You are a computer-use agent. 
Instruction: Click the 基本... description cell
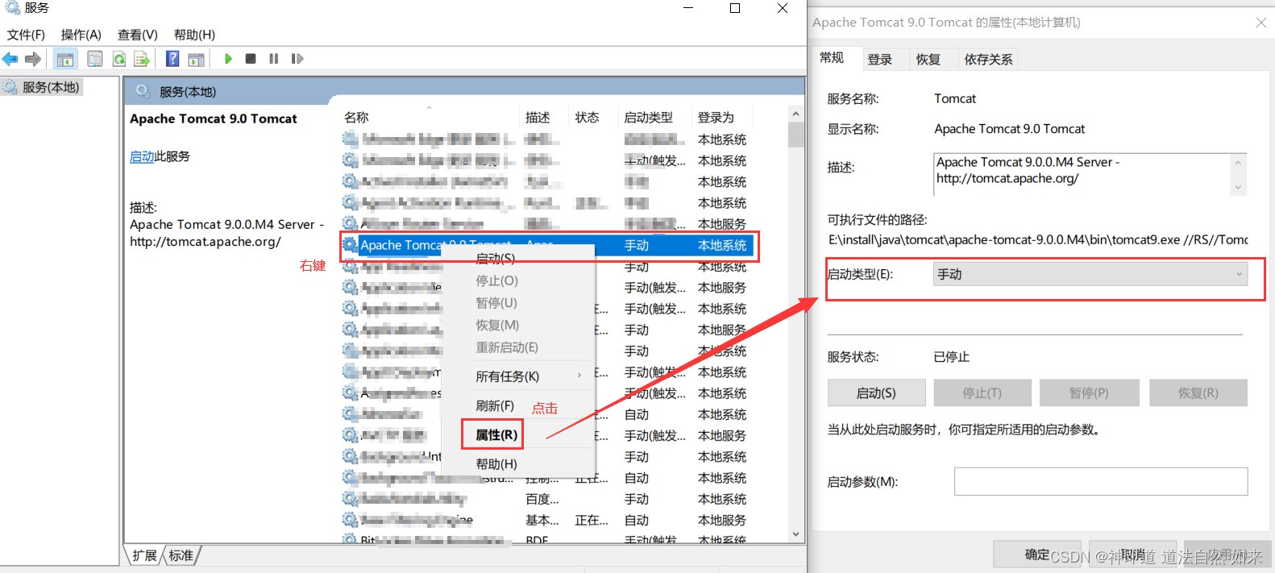point(542,521)
